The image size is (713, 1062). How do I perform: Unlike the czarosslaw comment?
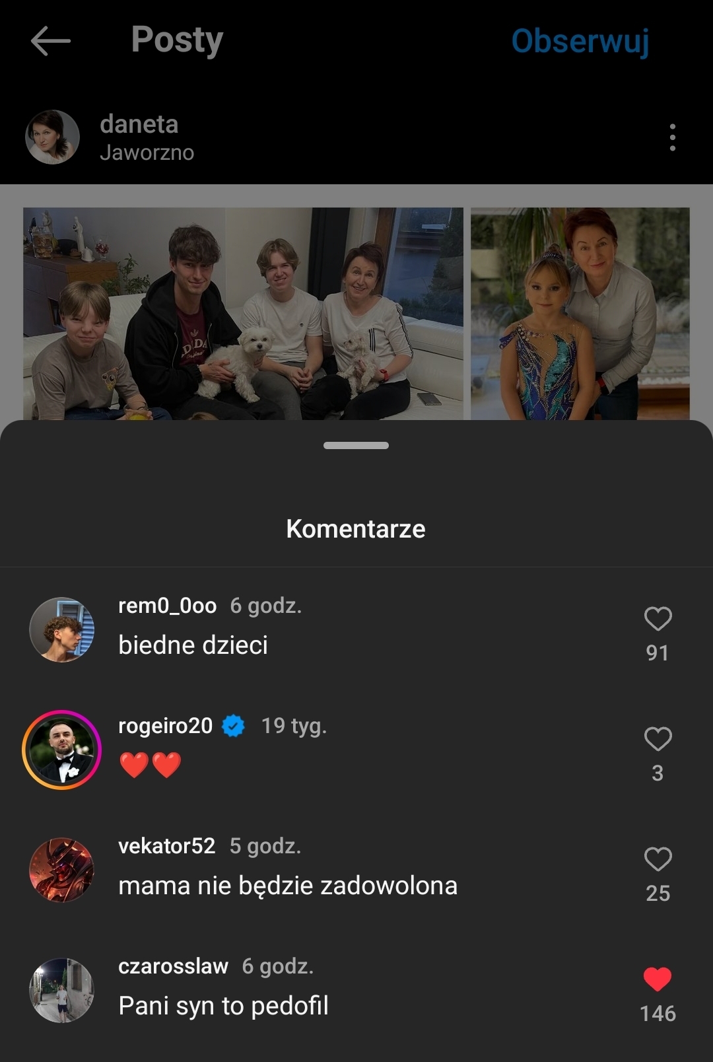pyautogui.click(x=658, y=979)
